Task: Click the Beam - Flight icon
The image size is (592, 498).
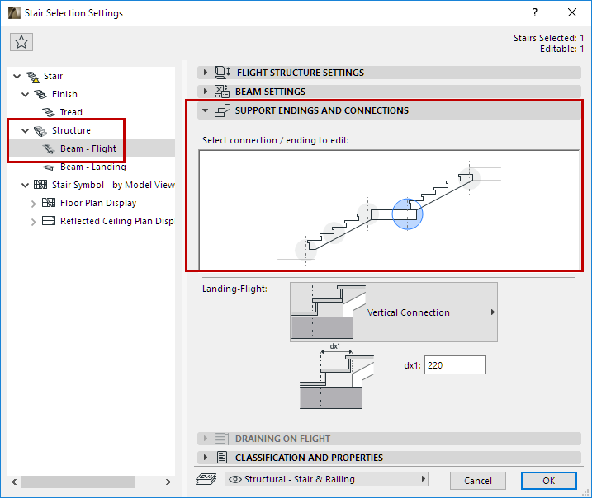Action: (x=49, y=148)
